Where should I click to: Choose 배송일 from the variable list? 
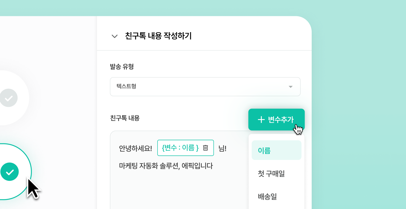[267, 196]
